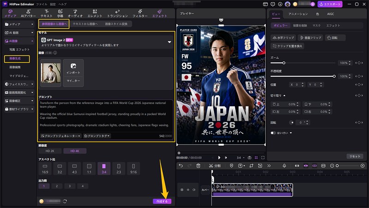
Task: Click timeline zoom-in plus icon
Action: (x=363, y=166)
